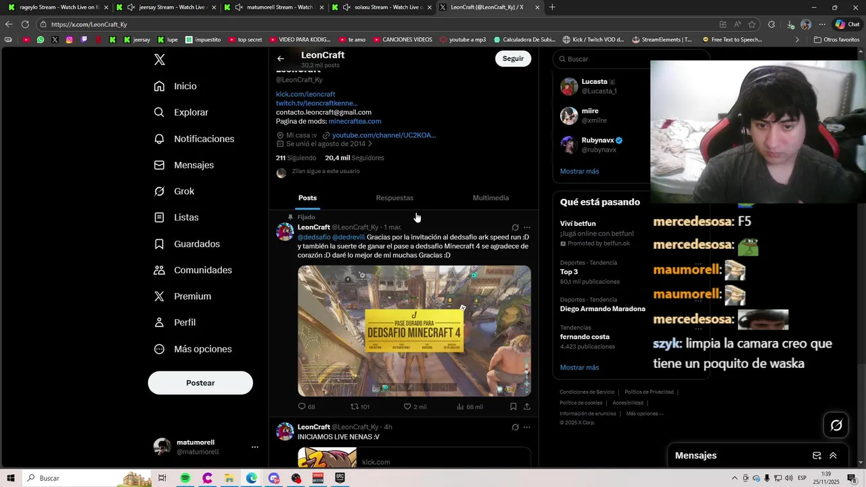
Task: Open Comunidades from the sidebar
Action: [x=193, y=270]
